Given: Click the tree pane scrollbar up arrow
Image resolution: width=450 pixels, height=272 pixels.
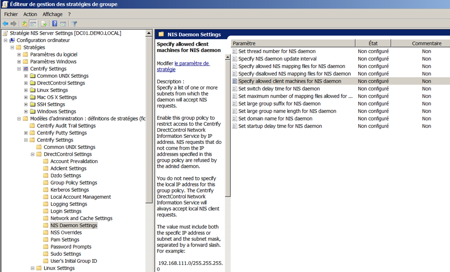Looking at the screenshot, I should pyautogui.click(x=149, y=33).
